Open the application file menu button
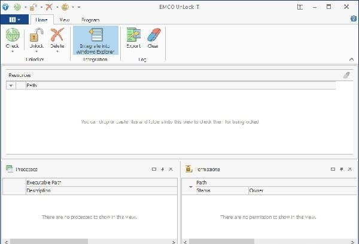This screenshot has height=244, width=359. point(14,20)
